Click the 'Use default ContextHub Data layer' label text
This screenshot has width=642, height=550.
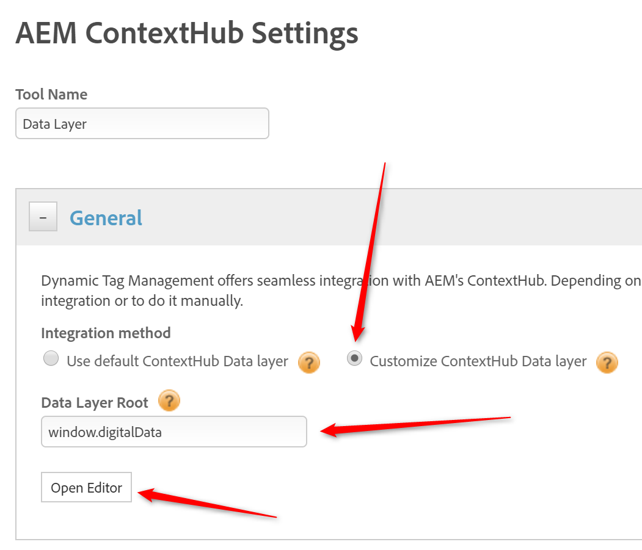point(177,361)
